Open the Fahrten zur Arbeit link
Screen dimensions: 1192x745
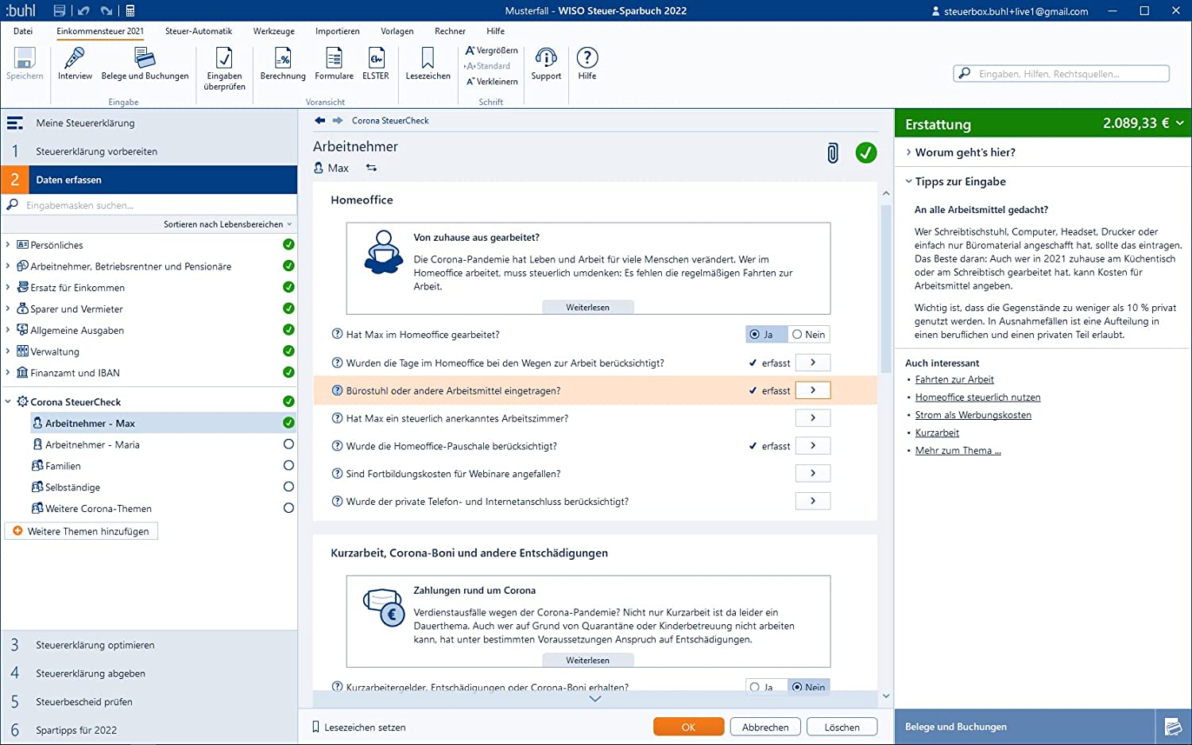954,380
